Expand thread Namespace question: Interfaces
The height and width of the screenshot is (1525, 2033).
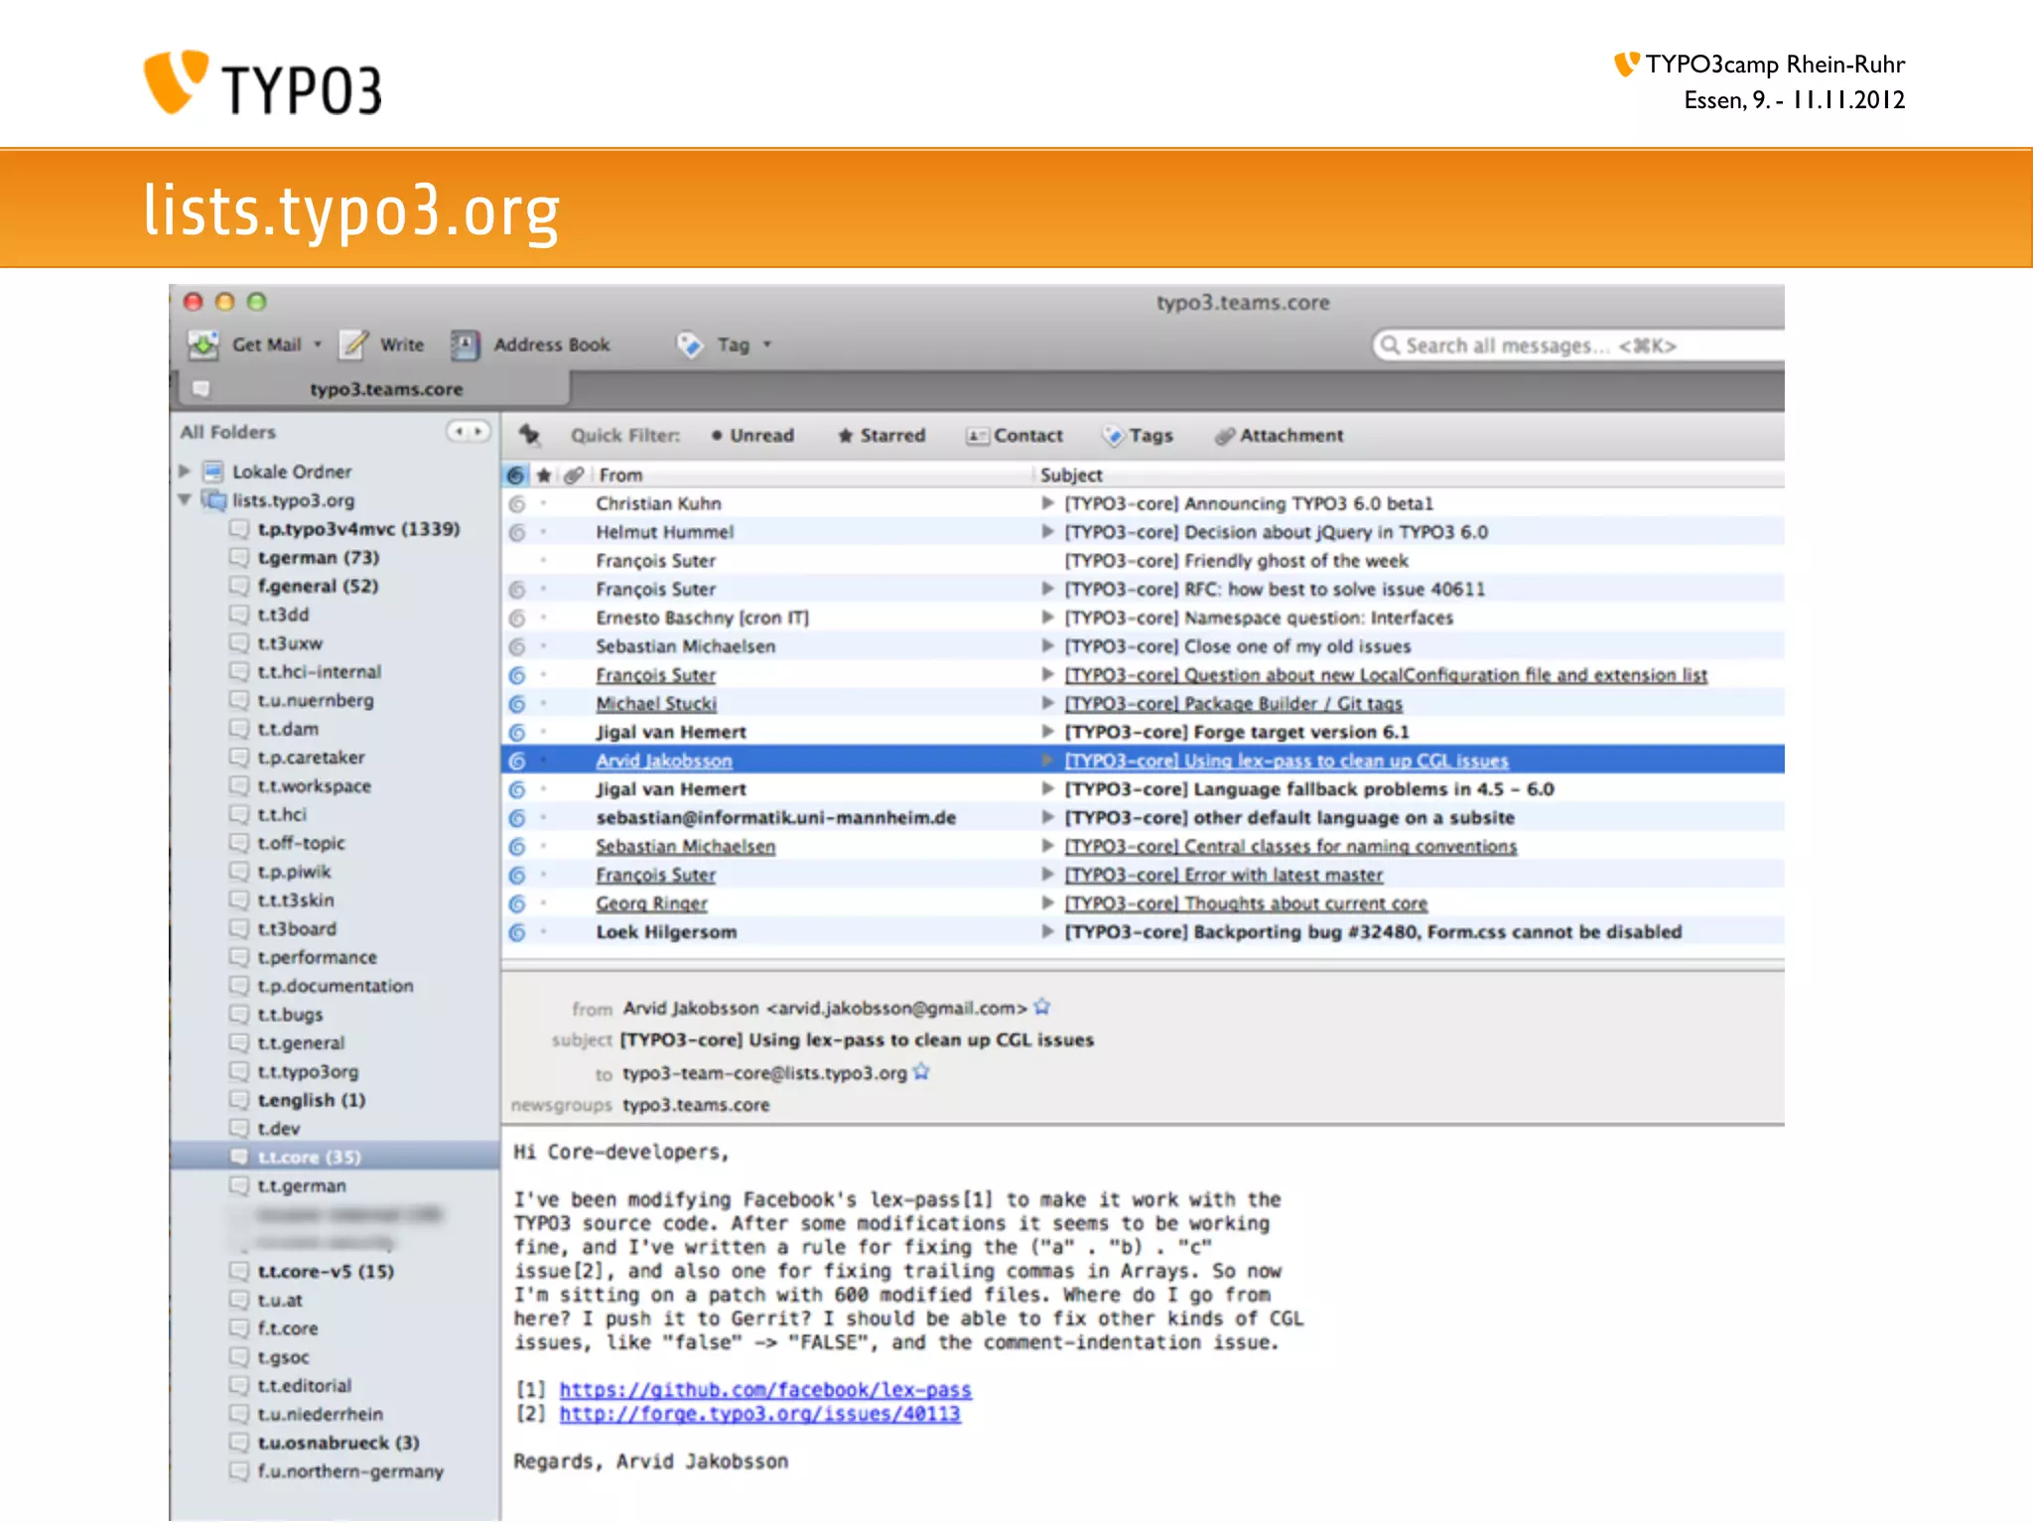(x=1047, y=618)
